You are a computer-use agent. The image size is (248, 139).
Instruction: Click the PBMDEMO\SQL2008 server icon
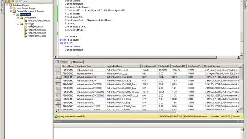click(25, 36)
